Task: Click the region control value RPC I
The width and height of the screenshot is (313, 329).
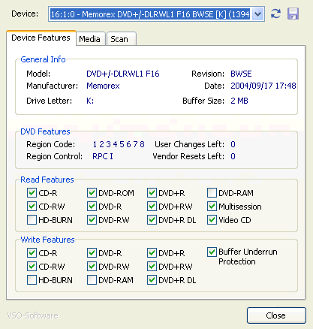Action: [103, 156]
